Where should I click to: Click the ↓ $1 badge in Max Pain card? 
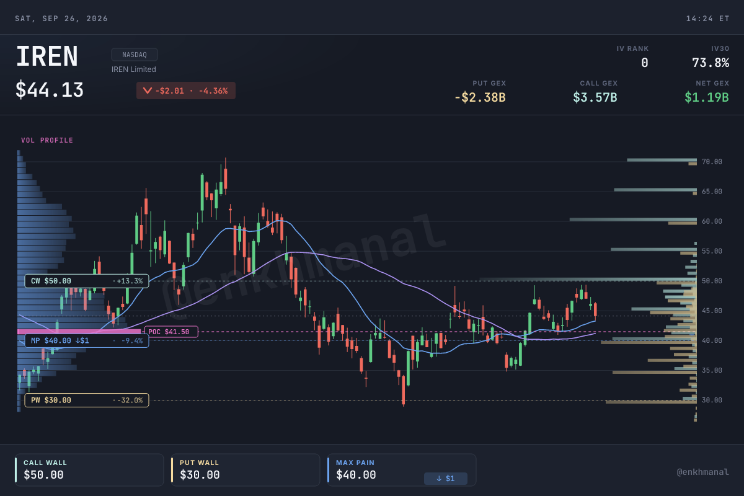(x=446, y=479)
